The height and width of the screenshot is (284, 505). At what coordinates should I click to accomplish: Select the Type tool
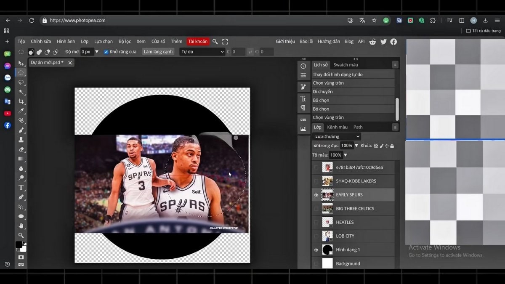21,188
